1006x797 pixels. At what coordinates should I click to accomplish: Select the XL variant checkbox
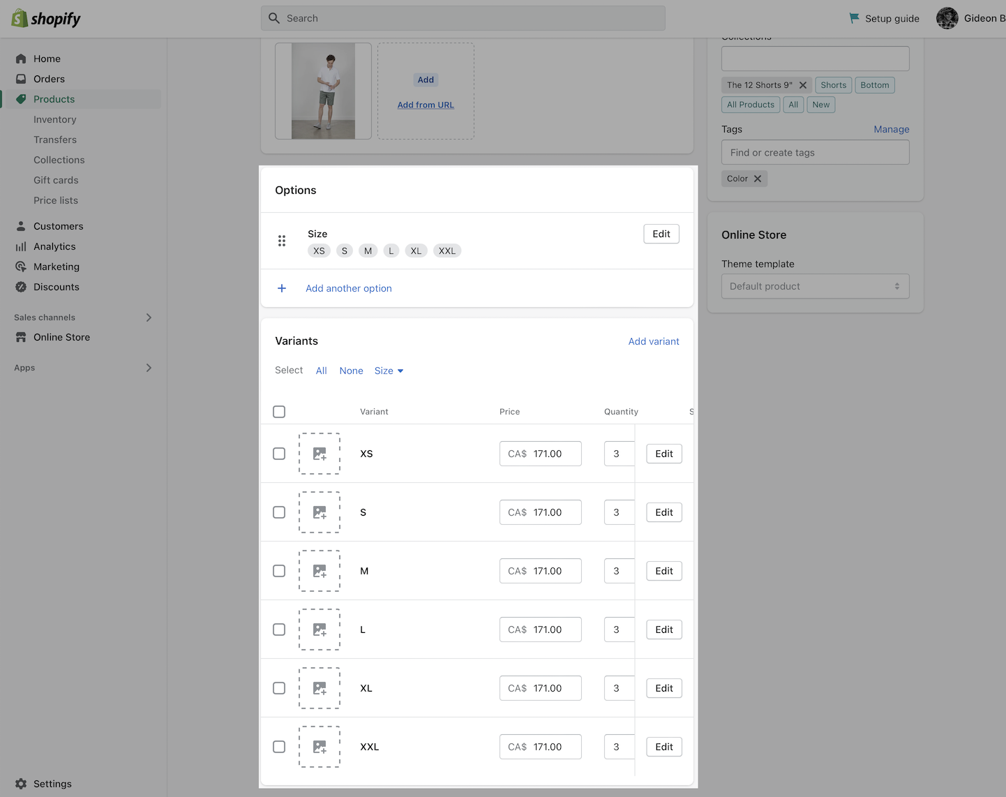click(279, 688)
